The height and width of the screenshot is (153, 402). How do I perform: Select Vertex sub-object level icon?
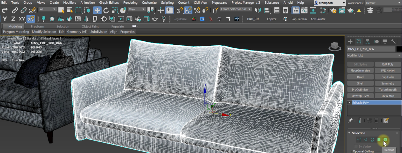(359, 140)
